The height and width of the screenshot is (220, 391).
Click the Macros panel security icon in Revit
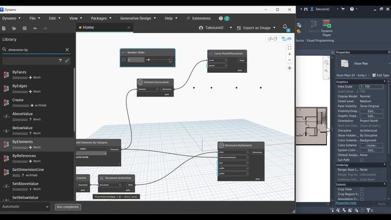(299, 31)
